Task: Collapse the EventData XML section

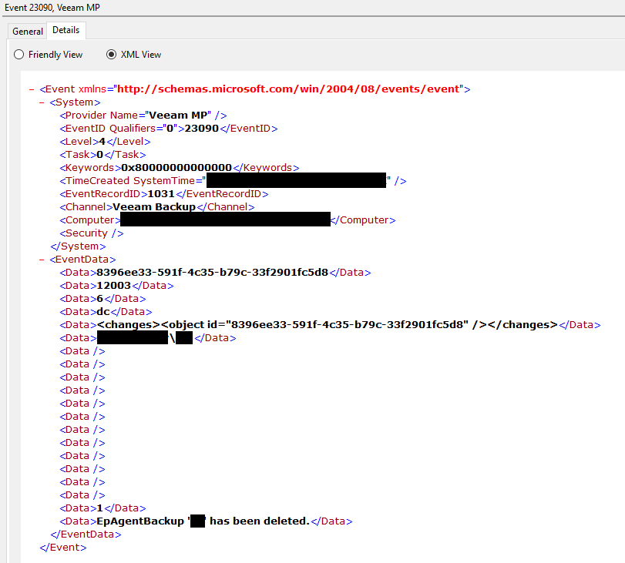Action: click(42, 260)
